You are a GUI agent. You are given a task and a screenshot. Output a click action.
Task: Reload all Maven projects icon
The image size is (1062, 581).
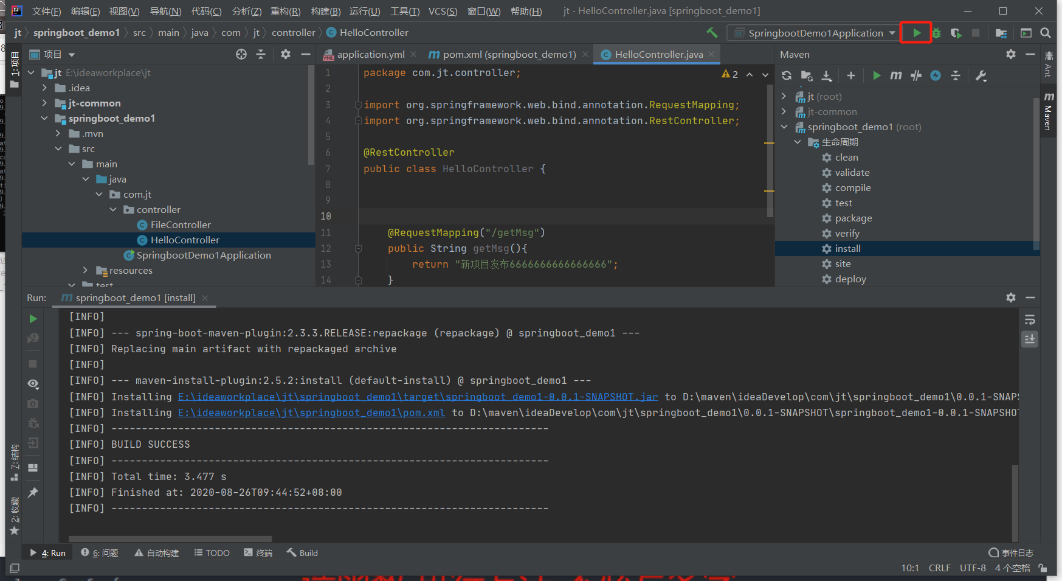[787, 75]
